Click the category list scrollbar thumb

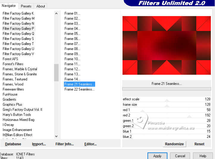click(x=56, y=73)
